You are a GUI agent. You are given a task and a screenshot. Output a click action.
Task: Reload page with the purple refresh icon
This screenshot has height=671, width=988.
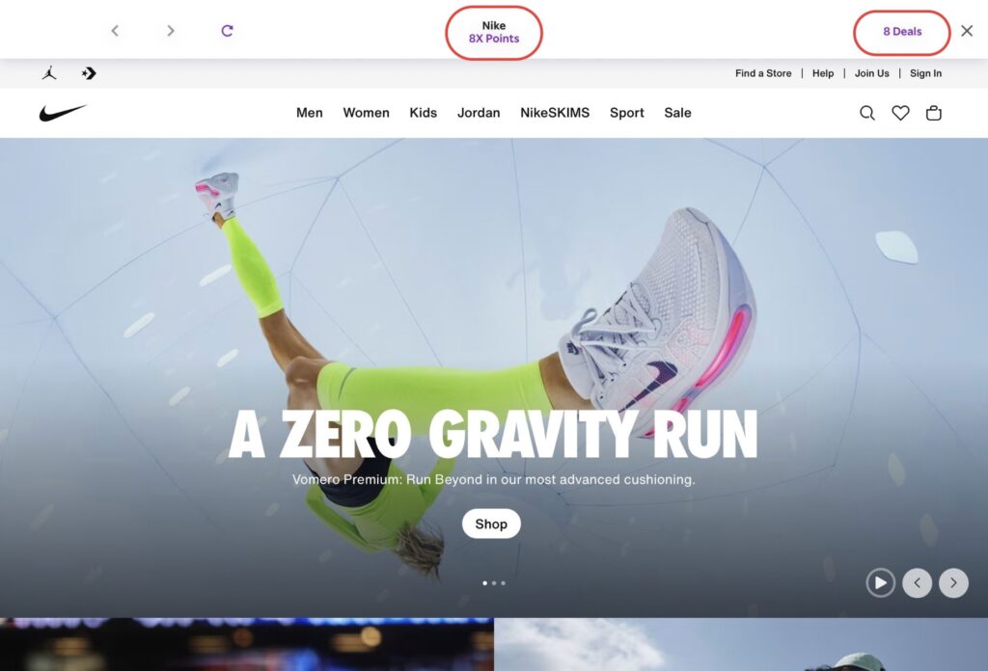click(x=227, y=31)
